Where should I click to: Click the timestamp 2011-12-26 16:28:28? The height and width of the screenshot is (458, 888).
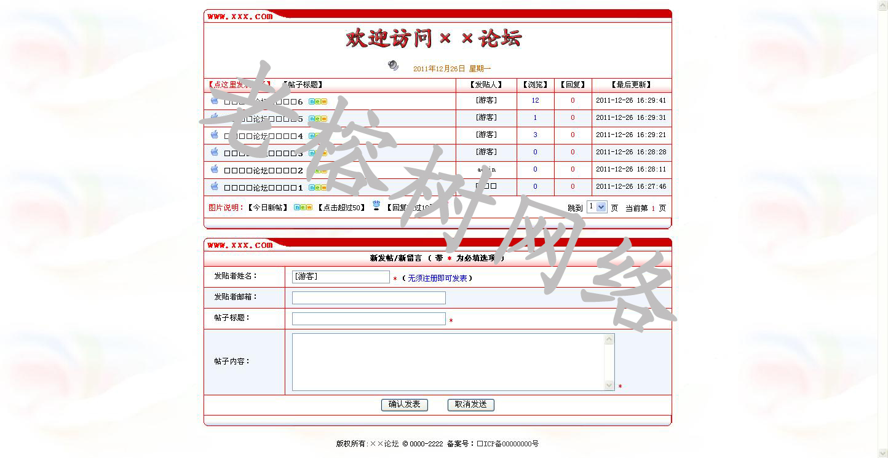coord(631,152)
